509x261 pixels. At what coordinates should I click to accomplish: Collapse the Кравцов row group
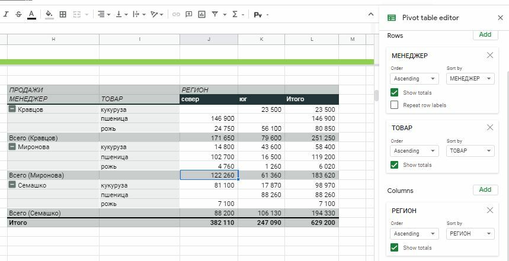12,109
